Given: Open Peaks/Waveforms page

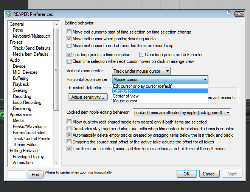Looking at the screenshot, I should 30,126.
